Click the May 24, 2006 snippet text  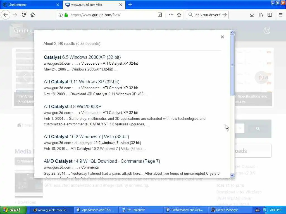tap(80, 69)
